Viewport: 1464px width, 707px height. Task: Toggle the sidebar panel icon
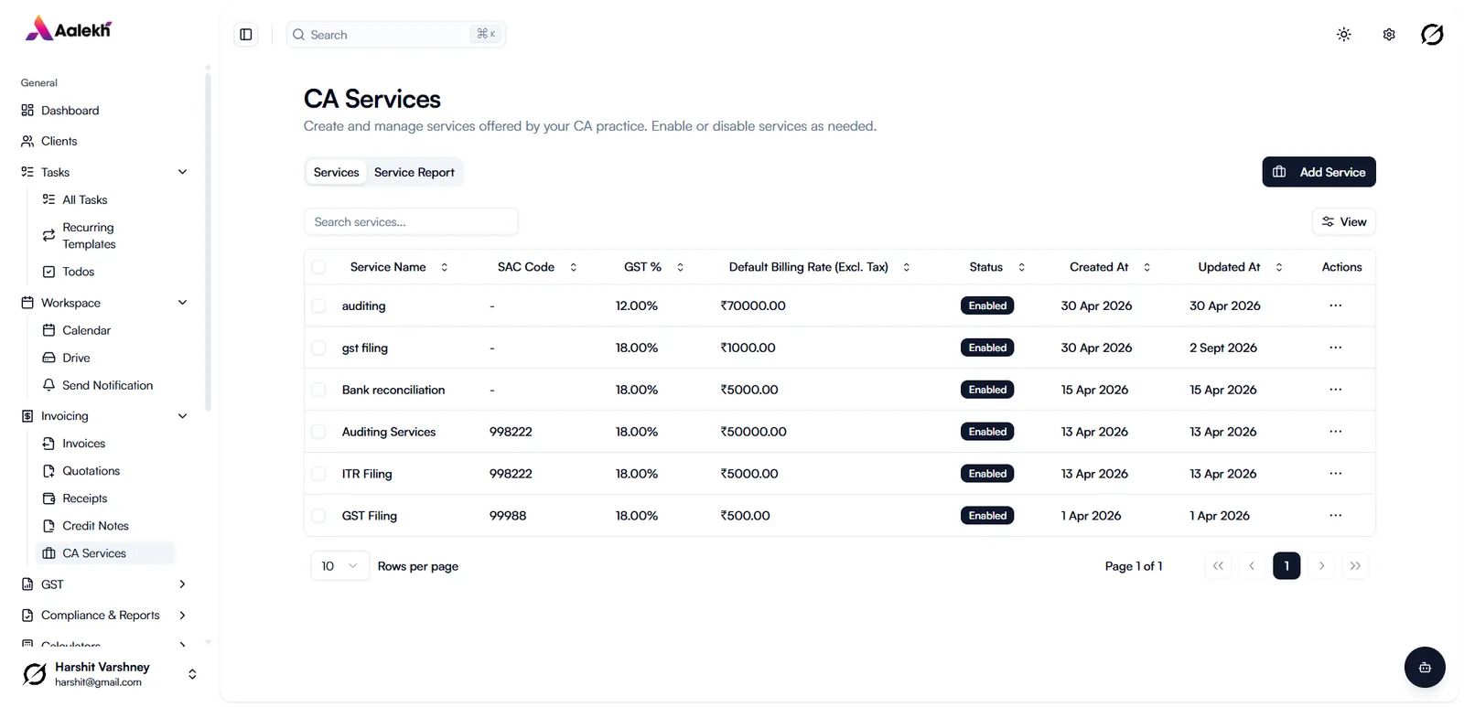(246, 35)
